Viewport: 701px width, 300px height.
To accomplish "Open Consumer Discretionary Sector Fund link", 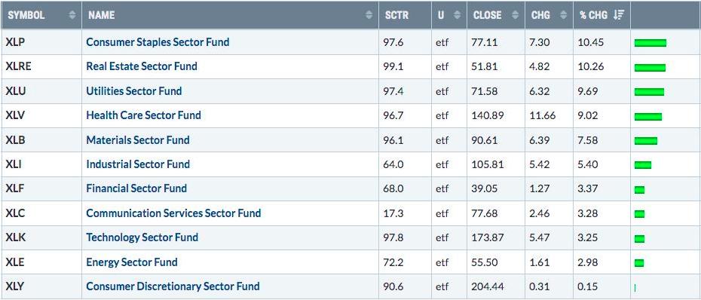I will click(173, 286).
